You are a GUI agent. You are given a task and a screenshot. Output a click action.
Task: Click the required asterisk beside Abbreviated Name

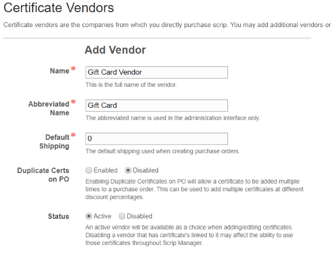click(73, 102)
